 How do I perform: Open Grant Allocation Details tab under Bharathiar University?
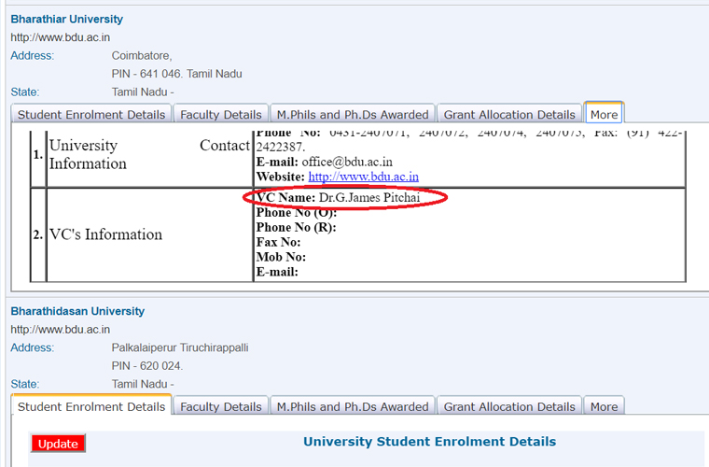pyautogui.click(x=509, y=115)
